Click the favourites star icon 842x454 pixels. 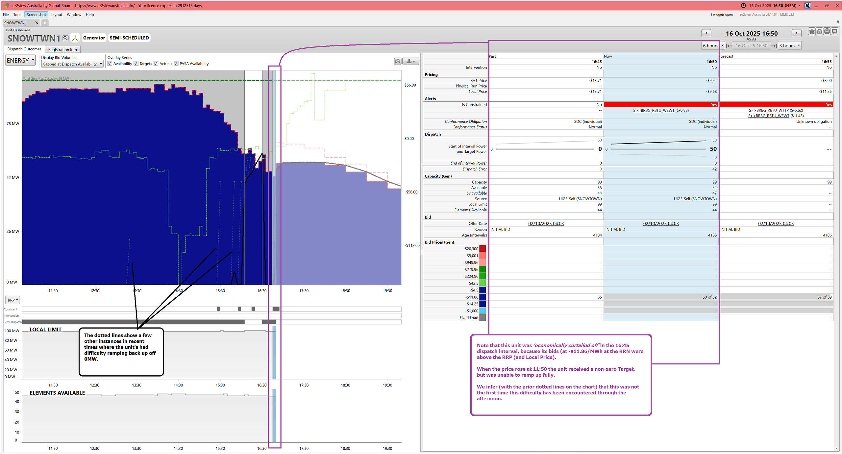tap(812, 32)
